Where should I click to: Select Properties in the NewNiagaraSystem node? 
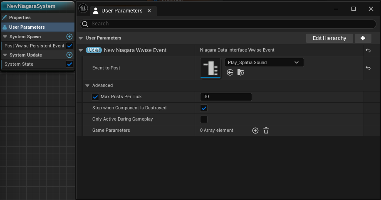click(x=20, y=17)
